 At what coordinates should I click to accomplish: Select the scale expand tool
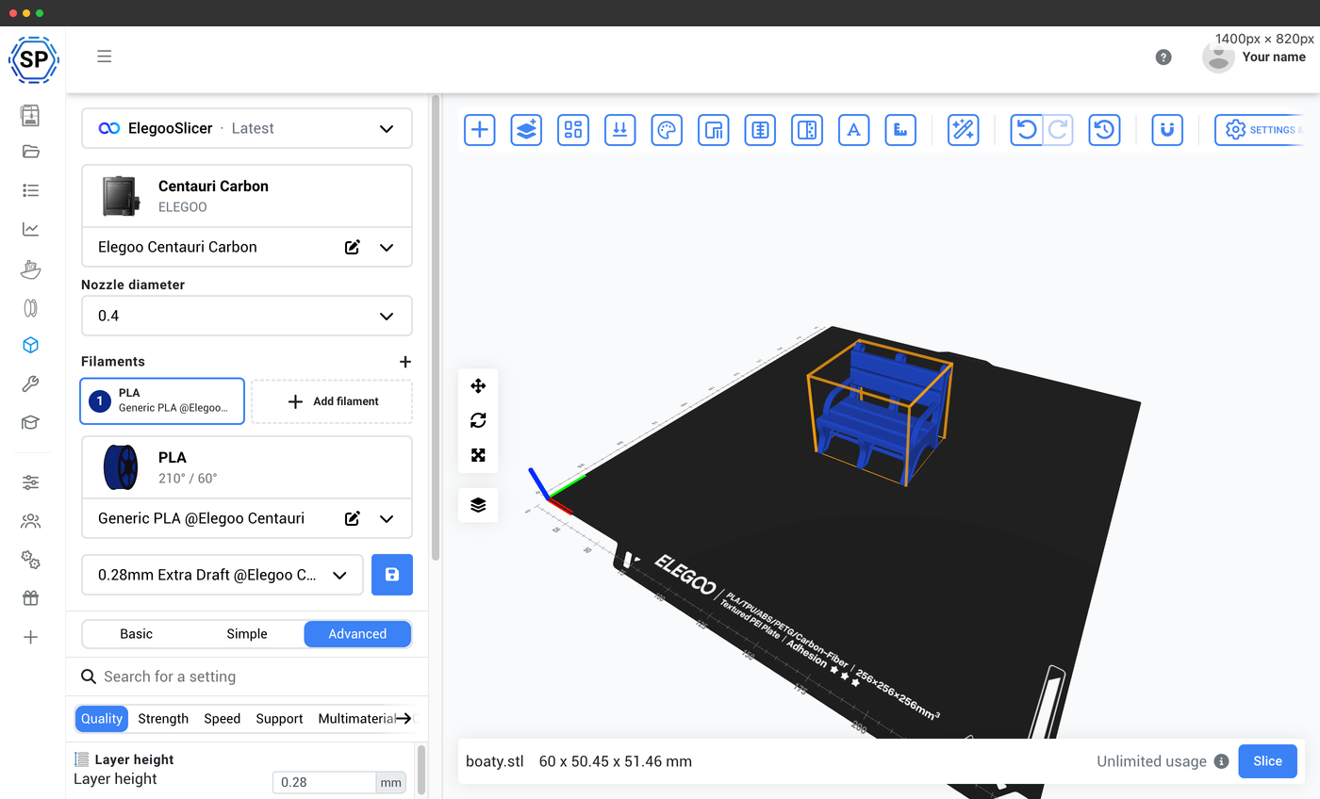(478, 455)
